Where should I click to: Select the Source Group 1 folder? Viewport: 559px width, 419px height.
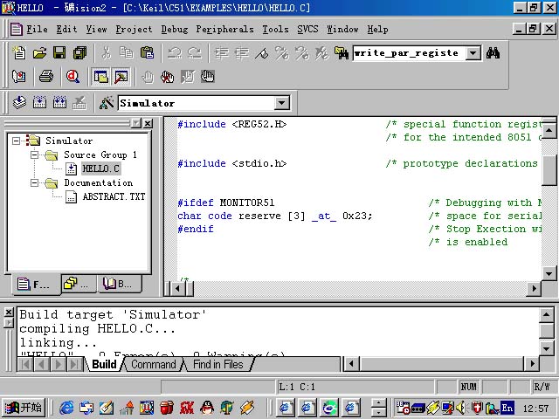(100, 155)
